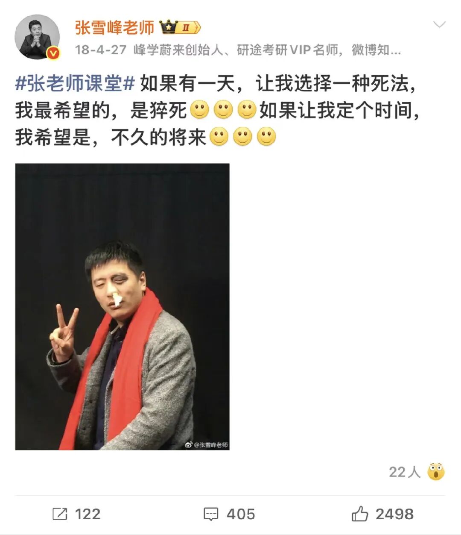Like the post with thumbs-up icon
Viewport: 461px width, 535px height.
click(x=359, y=513)
